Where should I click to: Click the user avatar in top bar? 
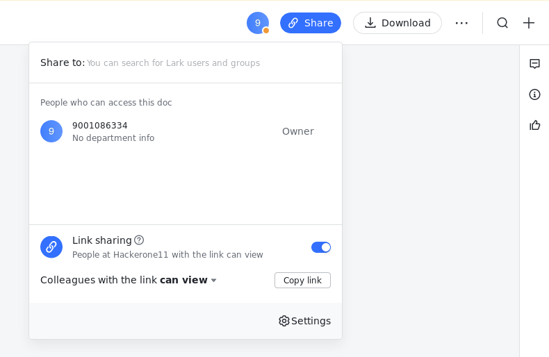tap(257, 23)
